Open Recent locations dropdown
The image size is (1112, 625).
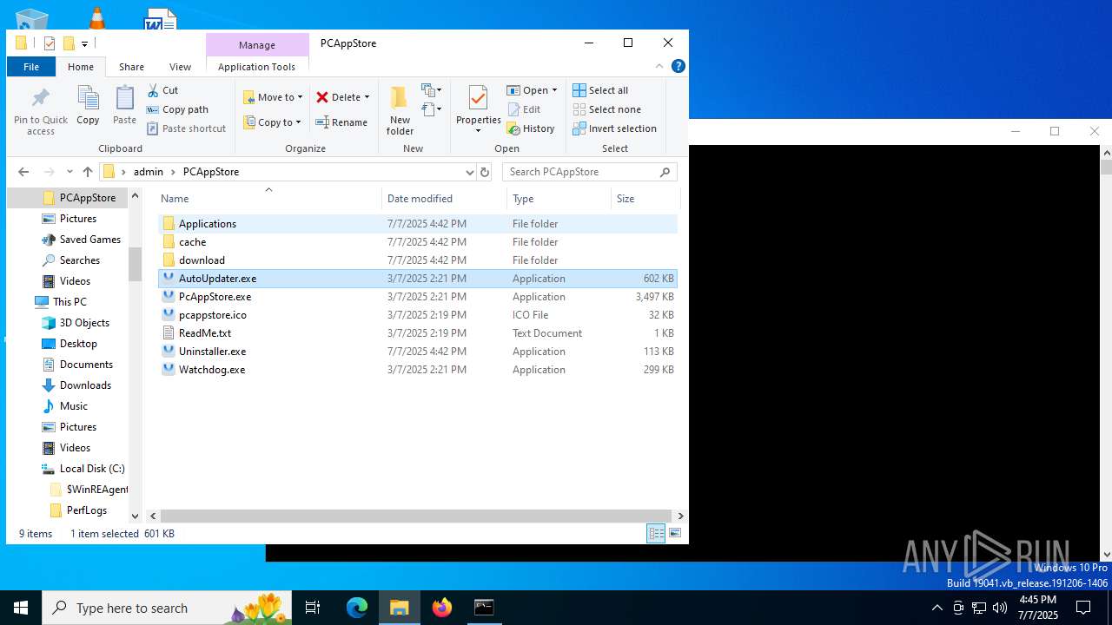[69, 172]
